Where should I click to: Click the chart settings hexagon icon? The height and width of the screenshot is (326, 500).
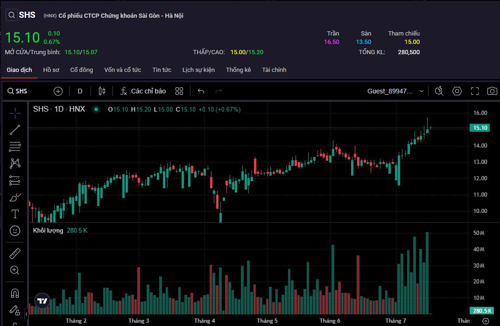point(457,91)
